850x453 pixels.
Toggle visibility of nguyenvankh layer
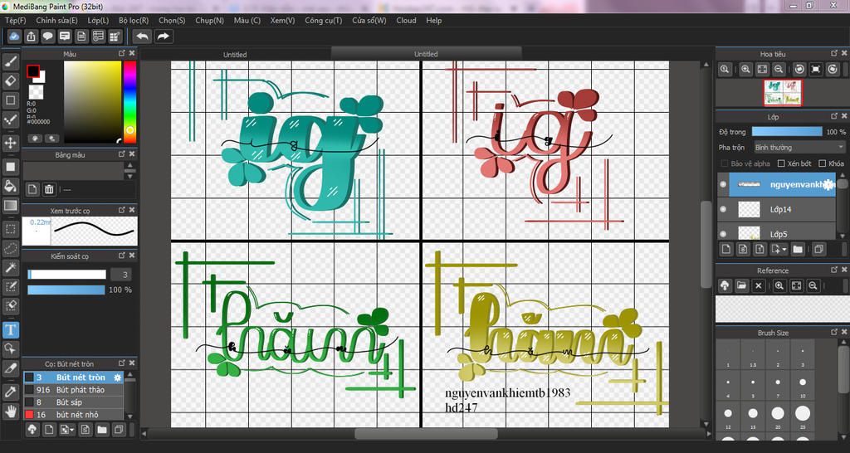click(723, 185)
